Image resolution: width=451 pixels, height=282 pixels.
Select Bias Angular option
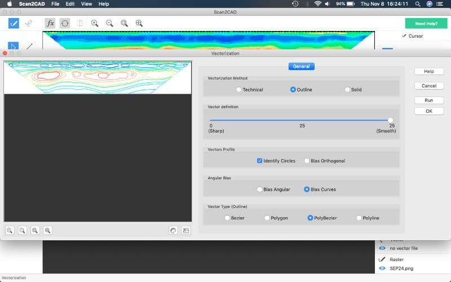[x=259, y=190]
